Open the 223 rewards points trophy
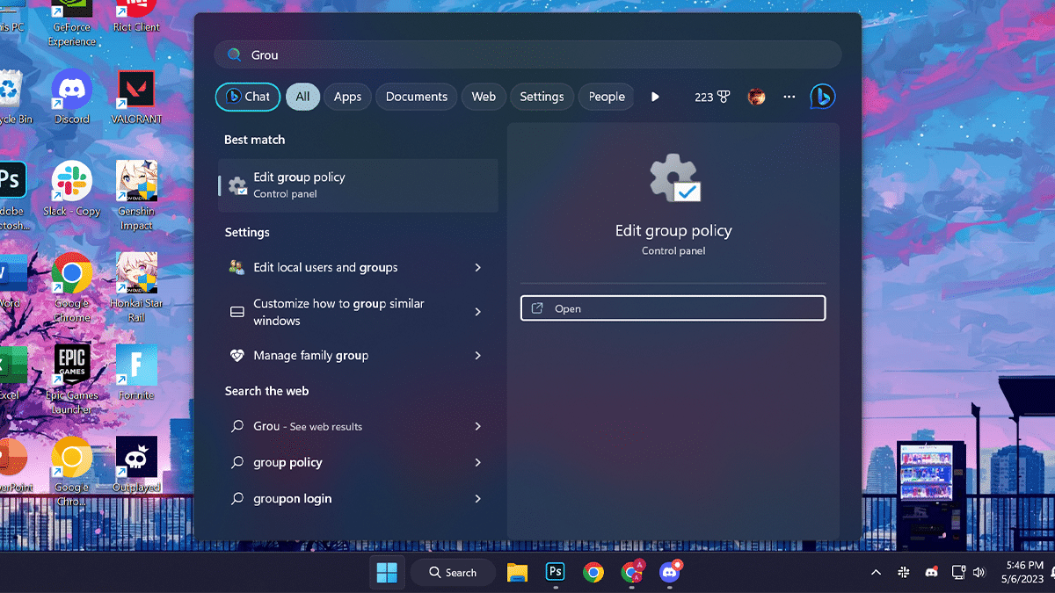Image resolution: width=1055 pixels, height=593 pixels. 712,97
